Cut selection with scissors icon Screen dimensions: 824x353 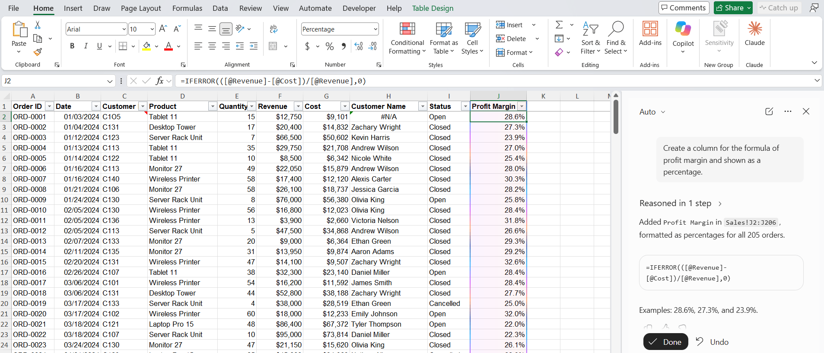coord(38,25)
